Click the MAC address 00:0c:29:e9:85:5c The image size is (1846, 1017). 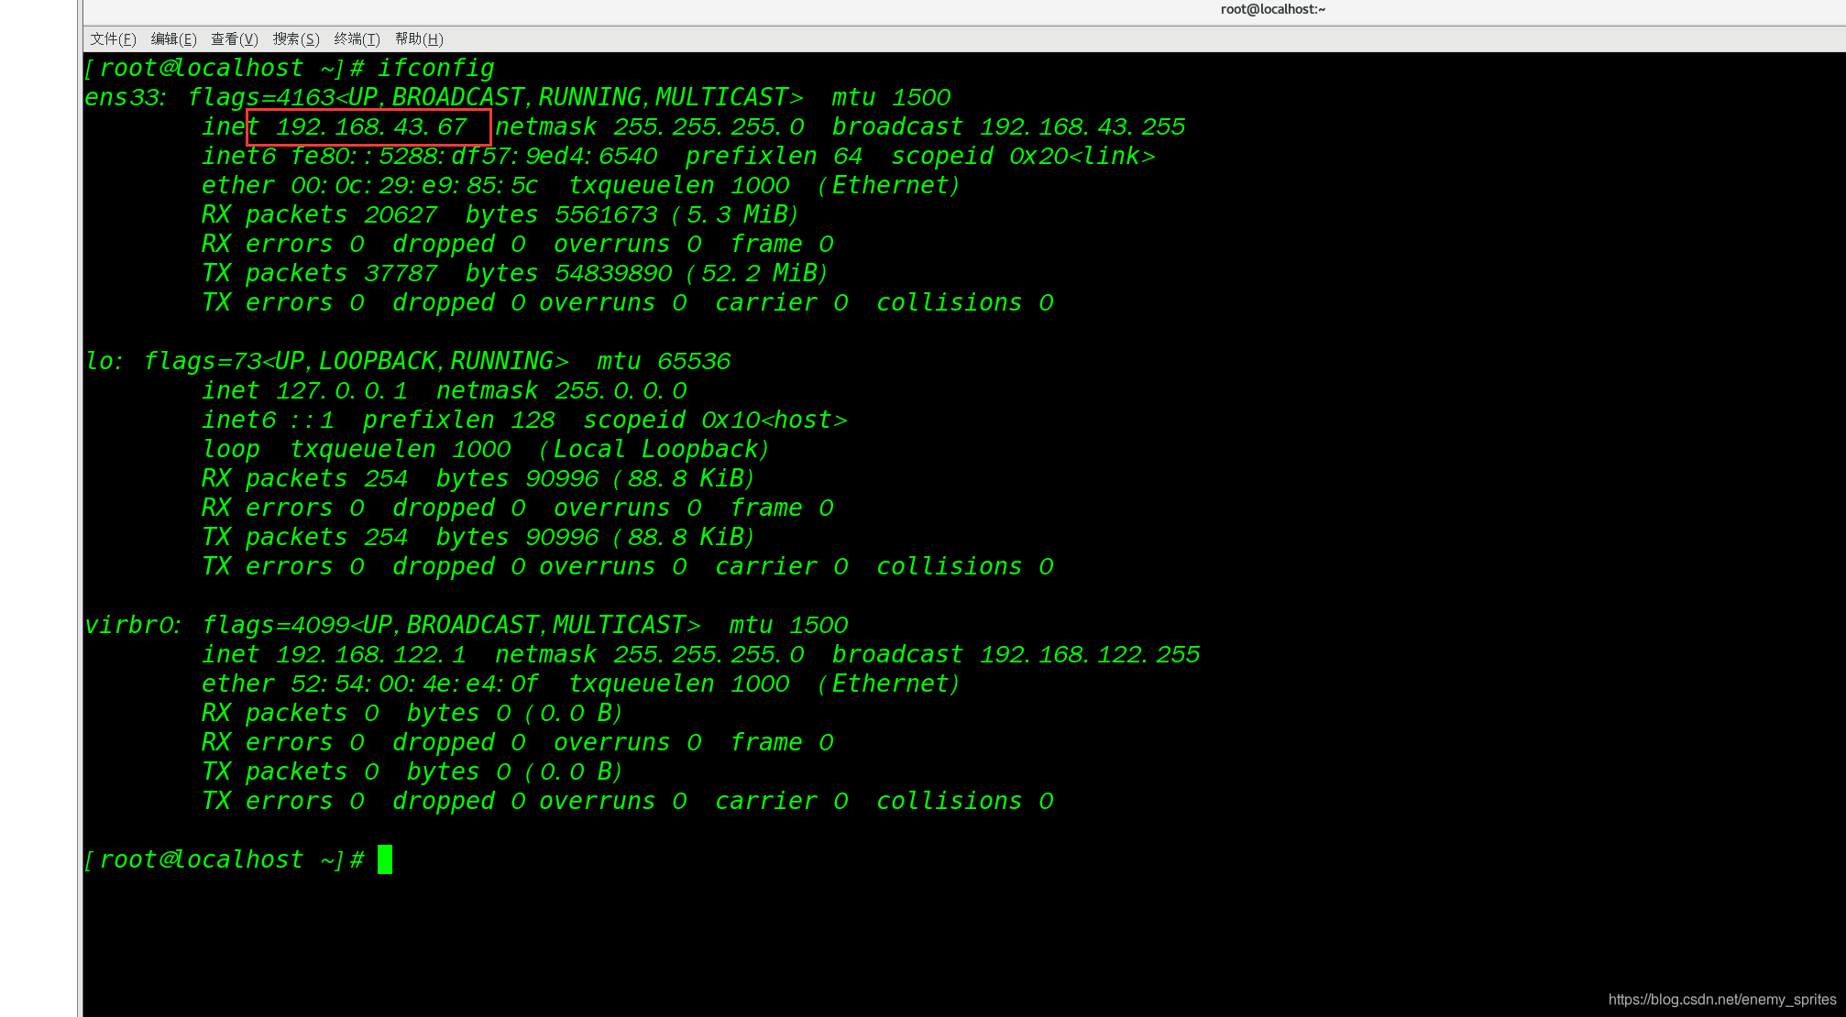pyautogui.click(x=414, y=185)
